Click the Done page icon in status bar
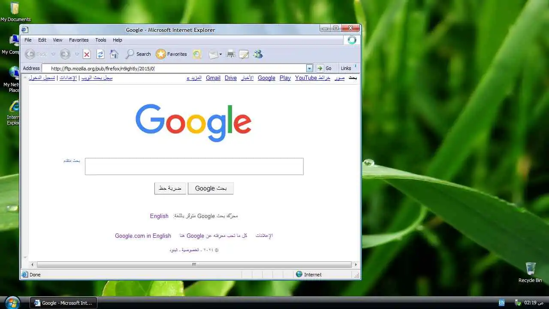Viewport: 549px width, 309px height. click(x=25, y=274)
